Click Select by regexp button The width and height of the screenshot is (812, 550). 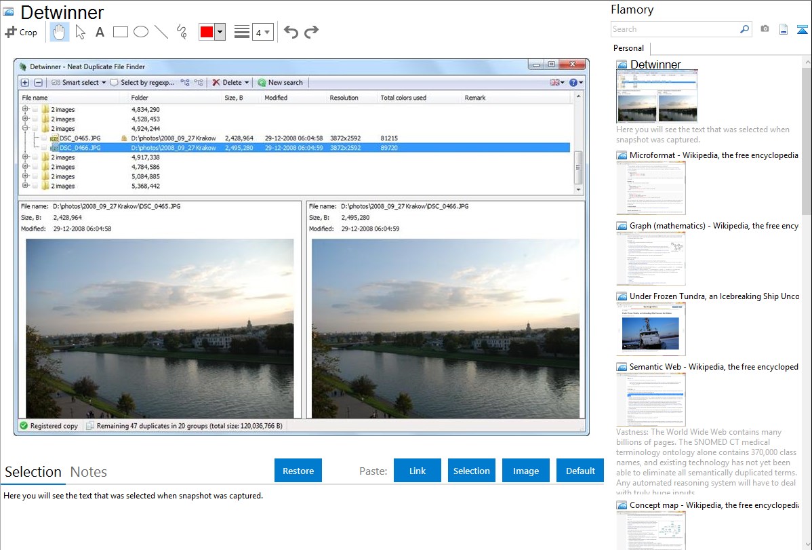tap(142, 83)
